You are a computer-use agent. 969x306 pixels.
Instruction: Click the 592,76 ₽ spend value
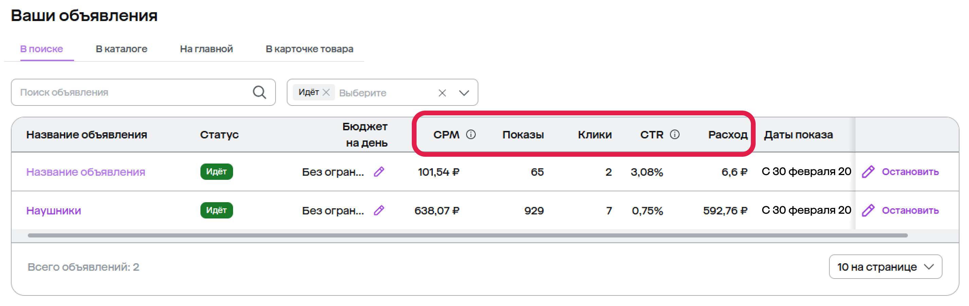click(x=725, y=211)
